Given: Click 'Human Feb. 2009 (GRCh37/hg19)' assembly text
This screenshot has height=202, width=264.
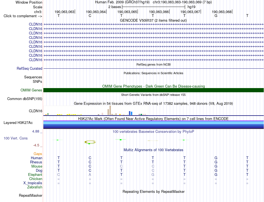Looking at the screenshot, I should [122, 2].
